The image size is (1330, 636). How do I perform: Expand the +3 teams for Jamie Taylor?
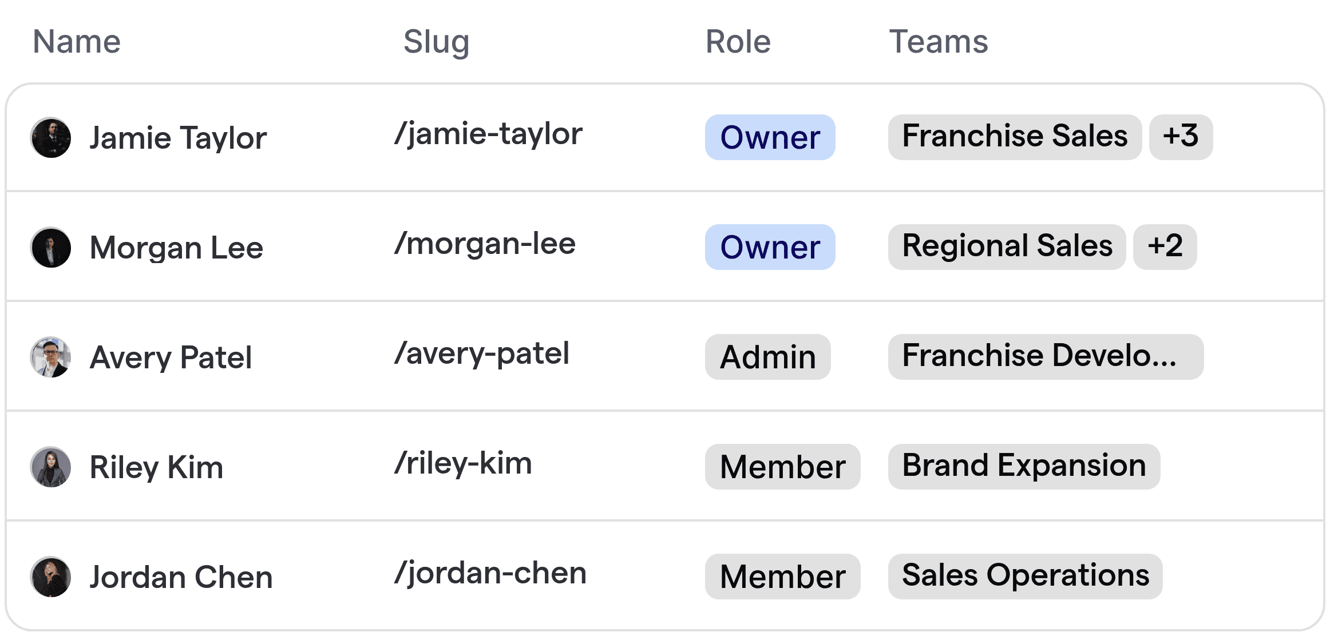(1181, 137)
